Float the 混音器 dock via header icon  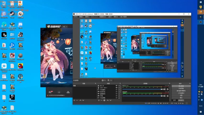click(170, 84)
